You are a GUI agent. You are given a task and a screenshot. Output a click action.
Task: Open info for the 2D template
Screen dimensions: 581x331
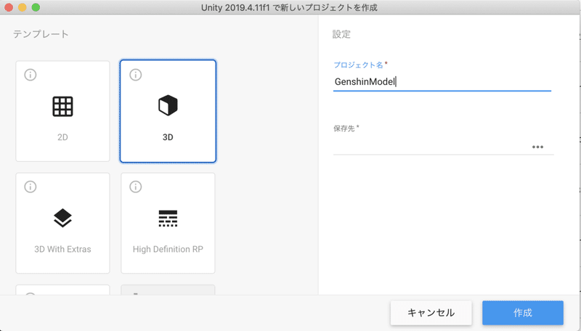pos(31,75)
